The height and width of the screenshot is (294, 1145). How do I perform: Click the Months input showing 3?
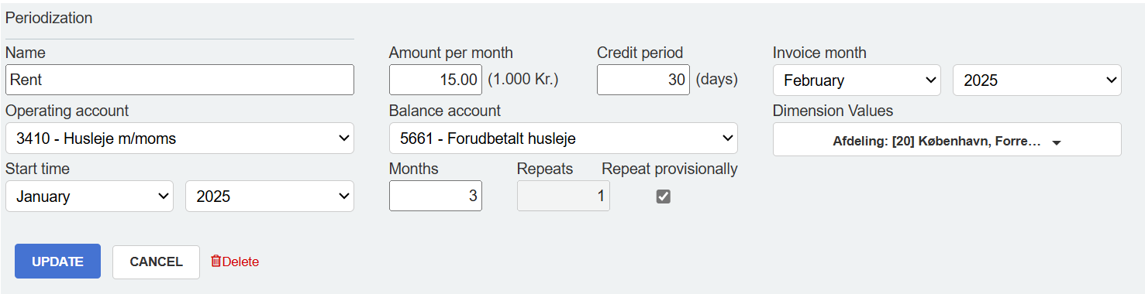coord(436,196)
